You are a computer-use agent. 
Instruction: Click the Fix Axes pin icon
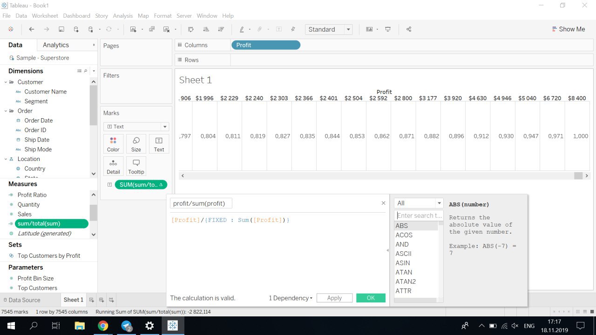click(293, 29)
